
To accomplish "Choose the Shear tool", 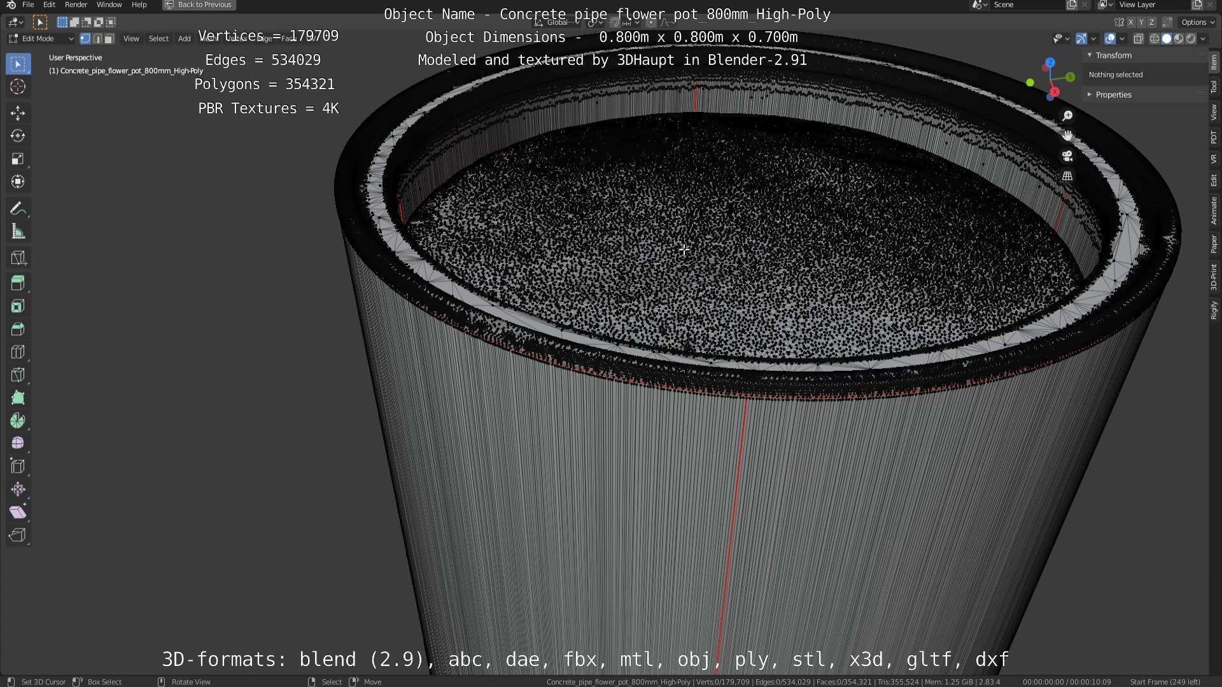I will click(18, 512).
